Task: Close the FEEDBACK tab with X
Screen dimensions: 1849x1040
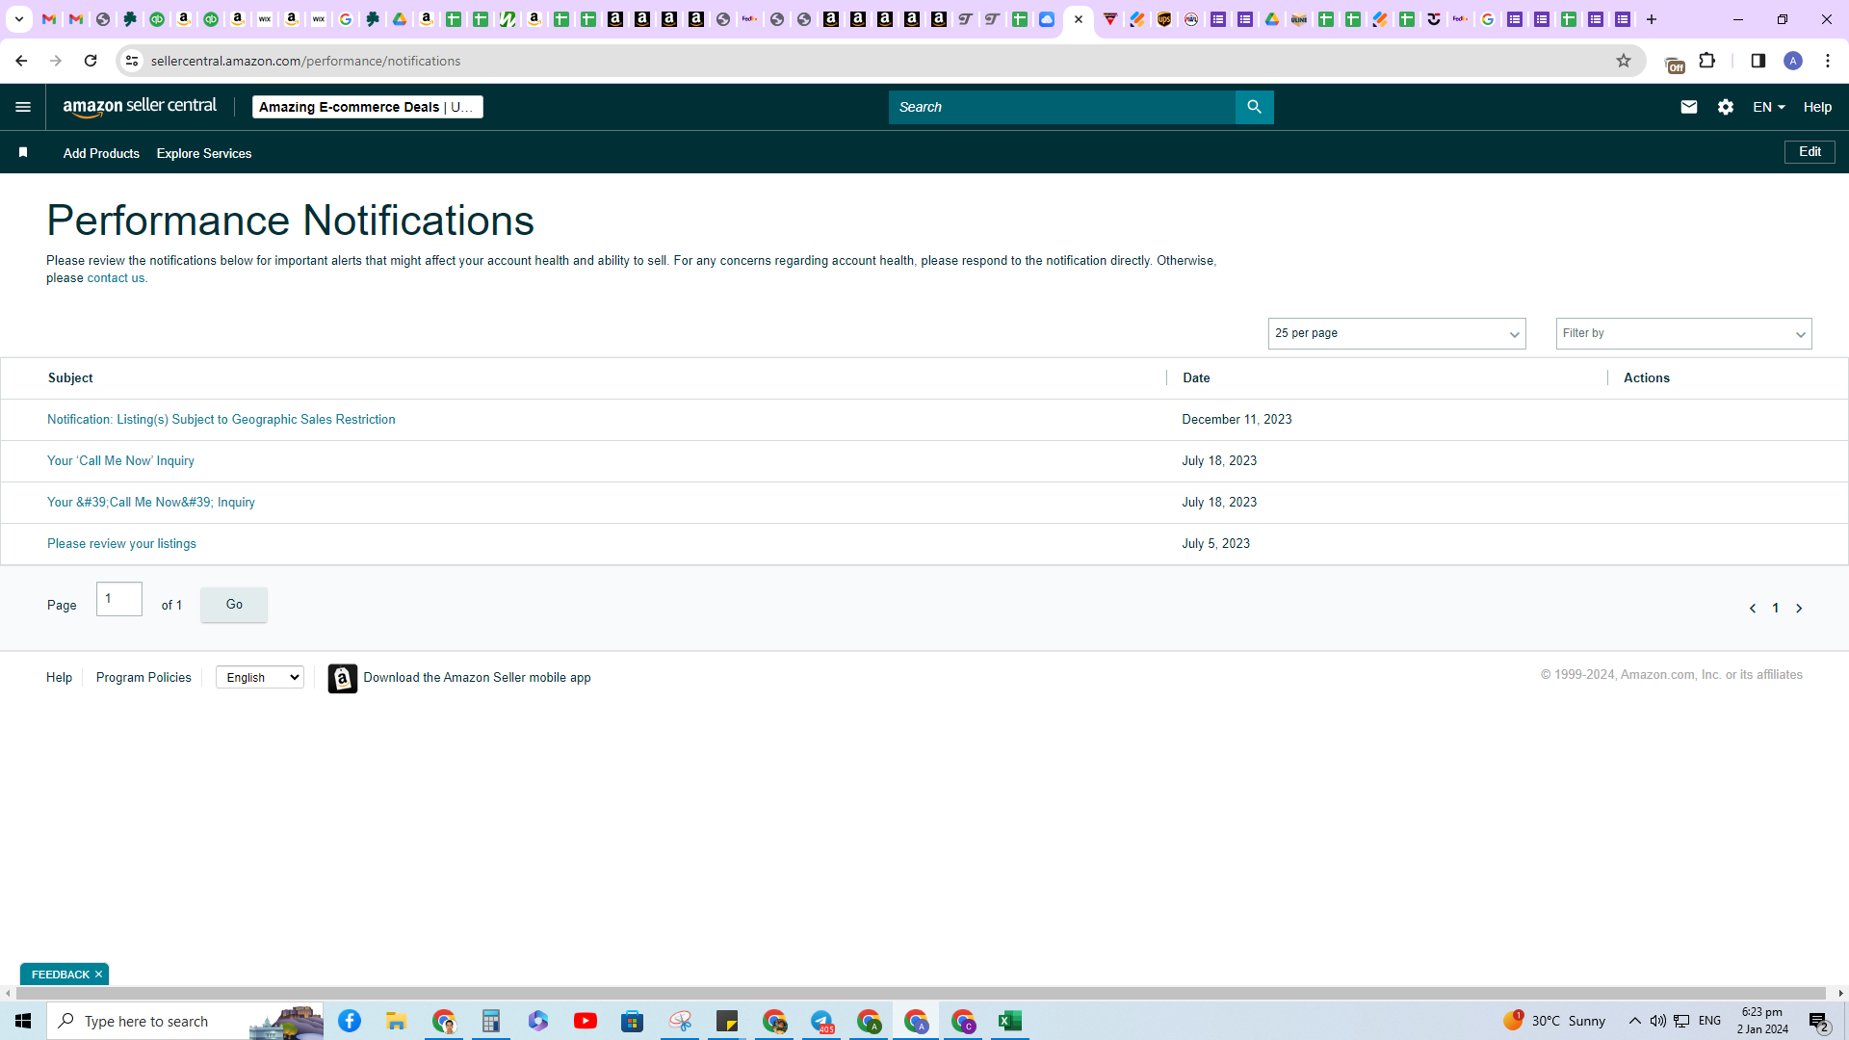Action: (x=98, y=975)
